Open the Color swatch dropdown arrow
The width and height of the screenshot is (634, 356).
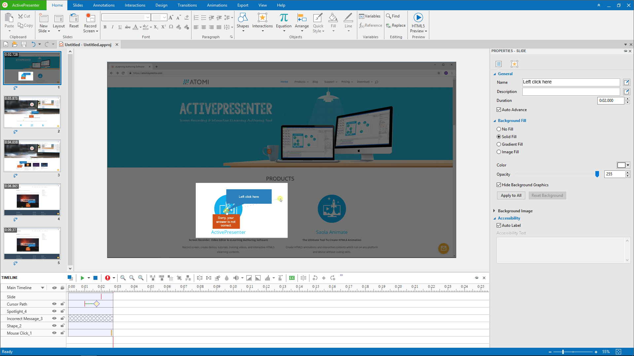(x=628, y=165)
